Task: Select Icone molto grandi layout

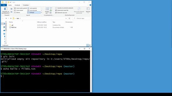Action: (x=20, y=8)
